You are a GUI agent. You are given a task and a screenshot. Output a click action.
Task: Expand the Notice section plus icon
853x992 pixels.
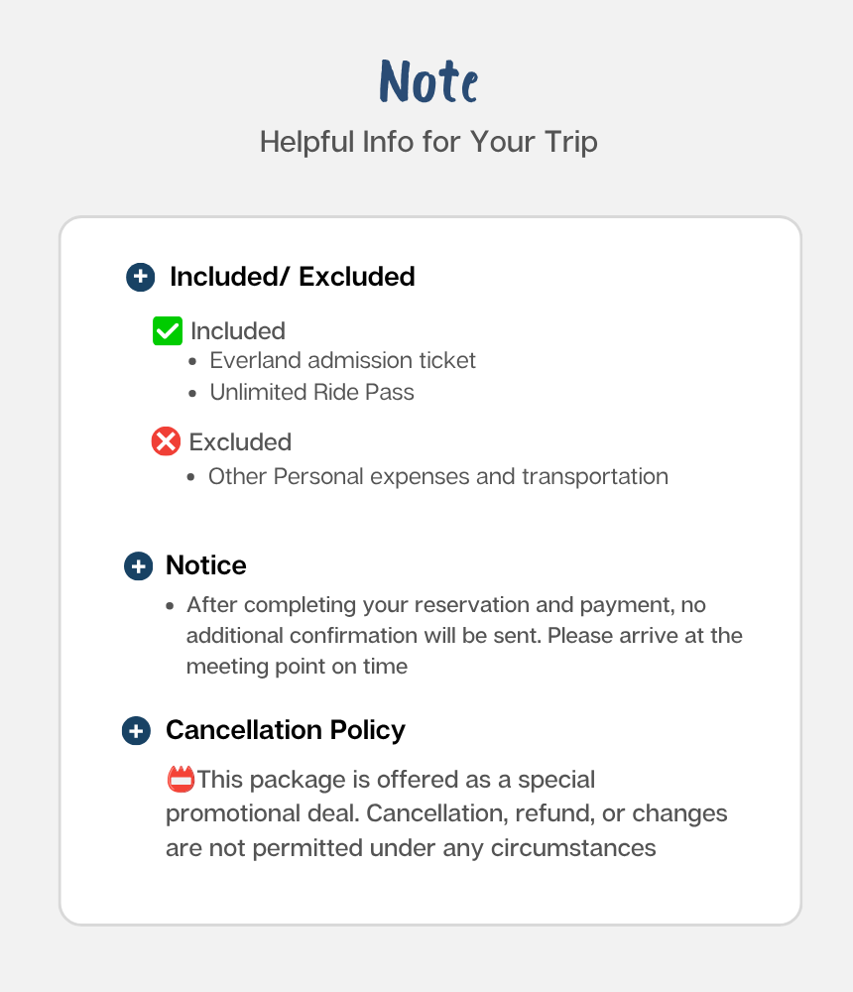(139, 565)
